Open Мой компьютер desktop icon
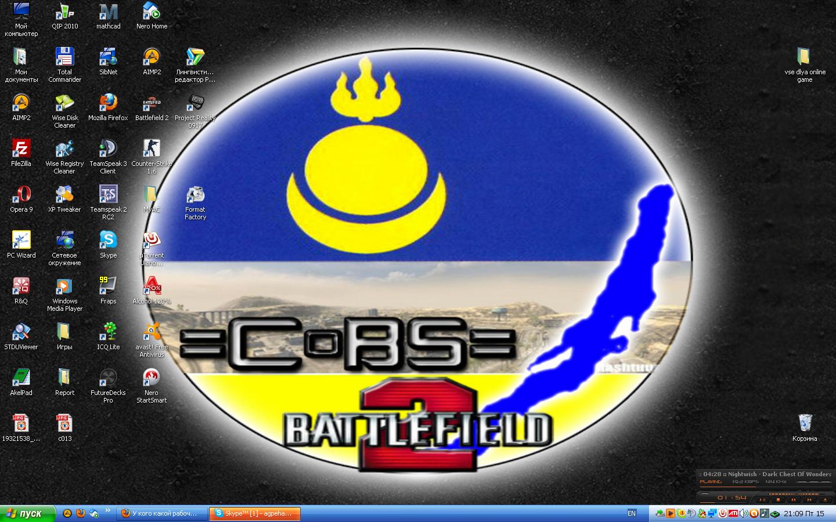This screenshot has height=522, width=836. point(21,20)
